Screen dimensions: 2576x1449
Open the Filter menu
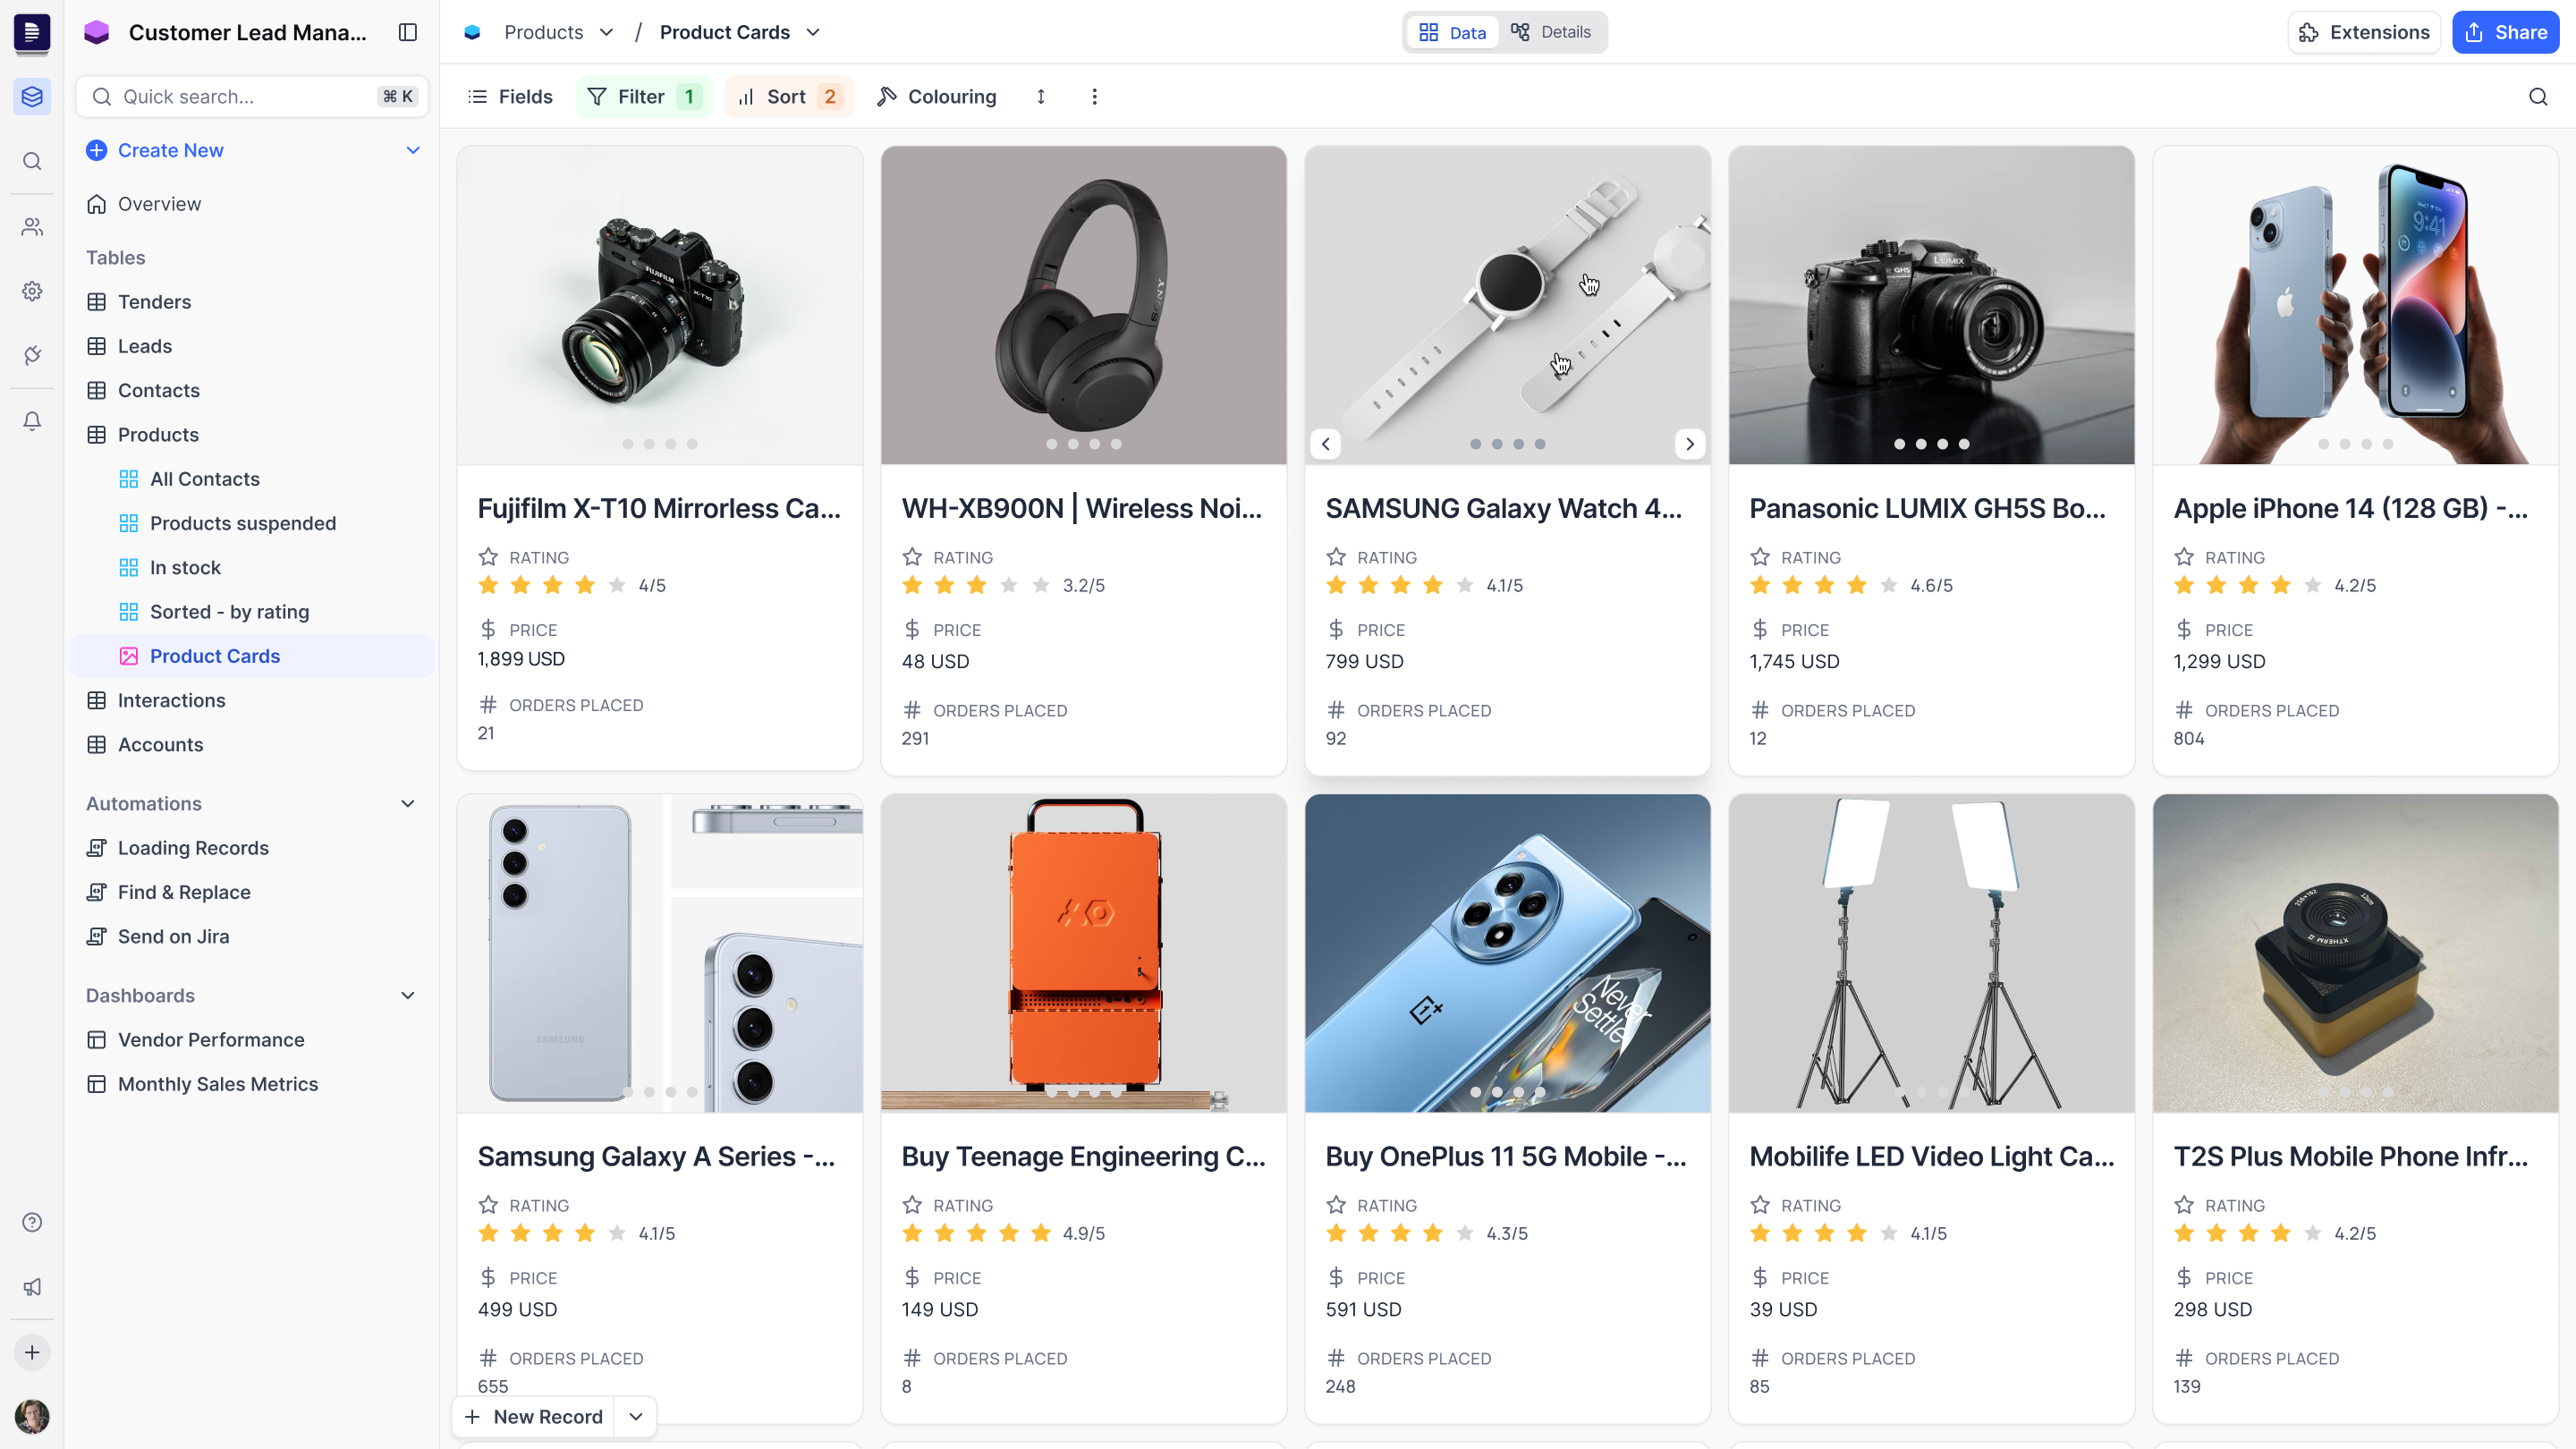(643, 97)
